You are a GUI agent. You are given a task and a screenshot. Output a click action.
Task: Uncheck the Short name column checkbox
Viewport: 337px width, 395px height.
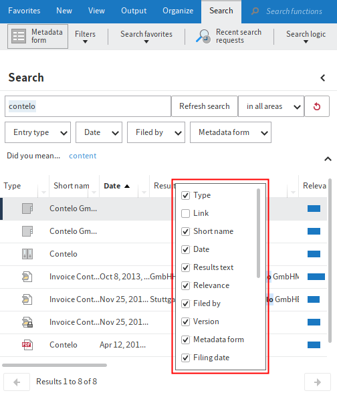click(185, 231)
